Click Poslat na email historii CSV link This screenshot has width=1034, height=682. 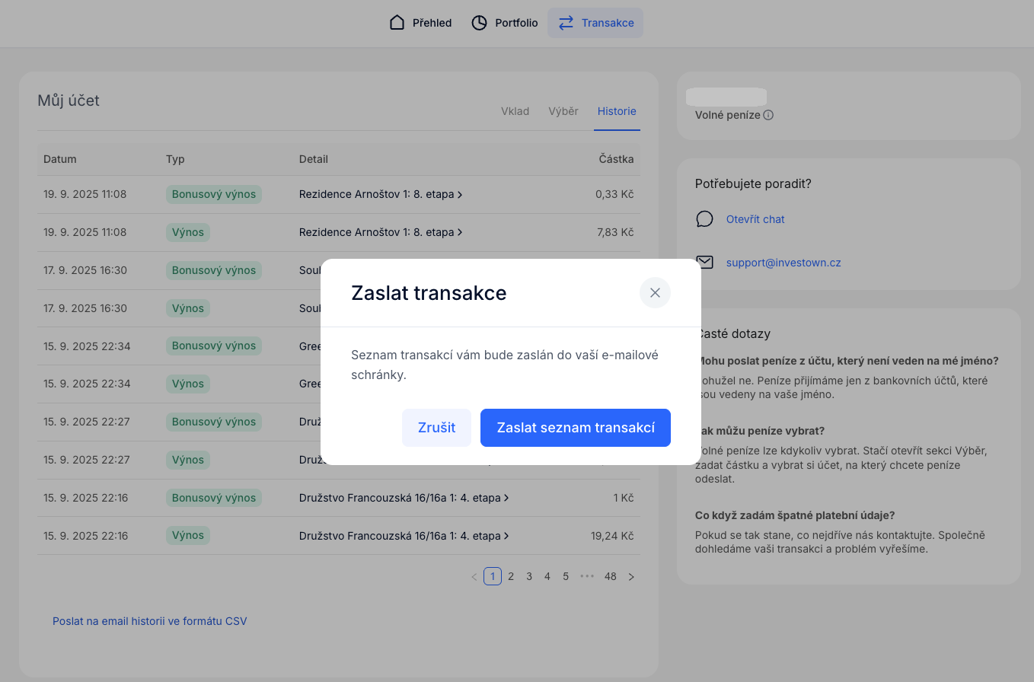click(149, 621)
